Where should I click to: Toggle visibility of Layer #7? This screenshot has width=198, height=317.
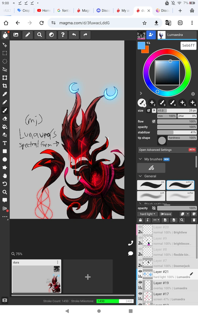tap(140, 260)
